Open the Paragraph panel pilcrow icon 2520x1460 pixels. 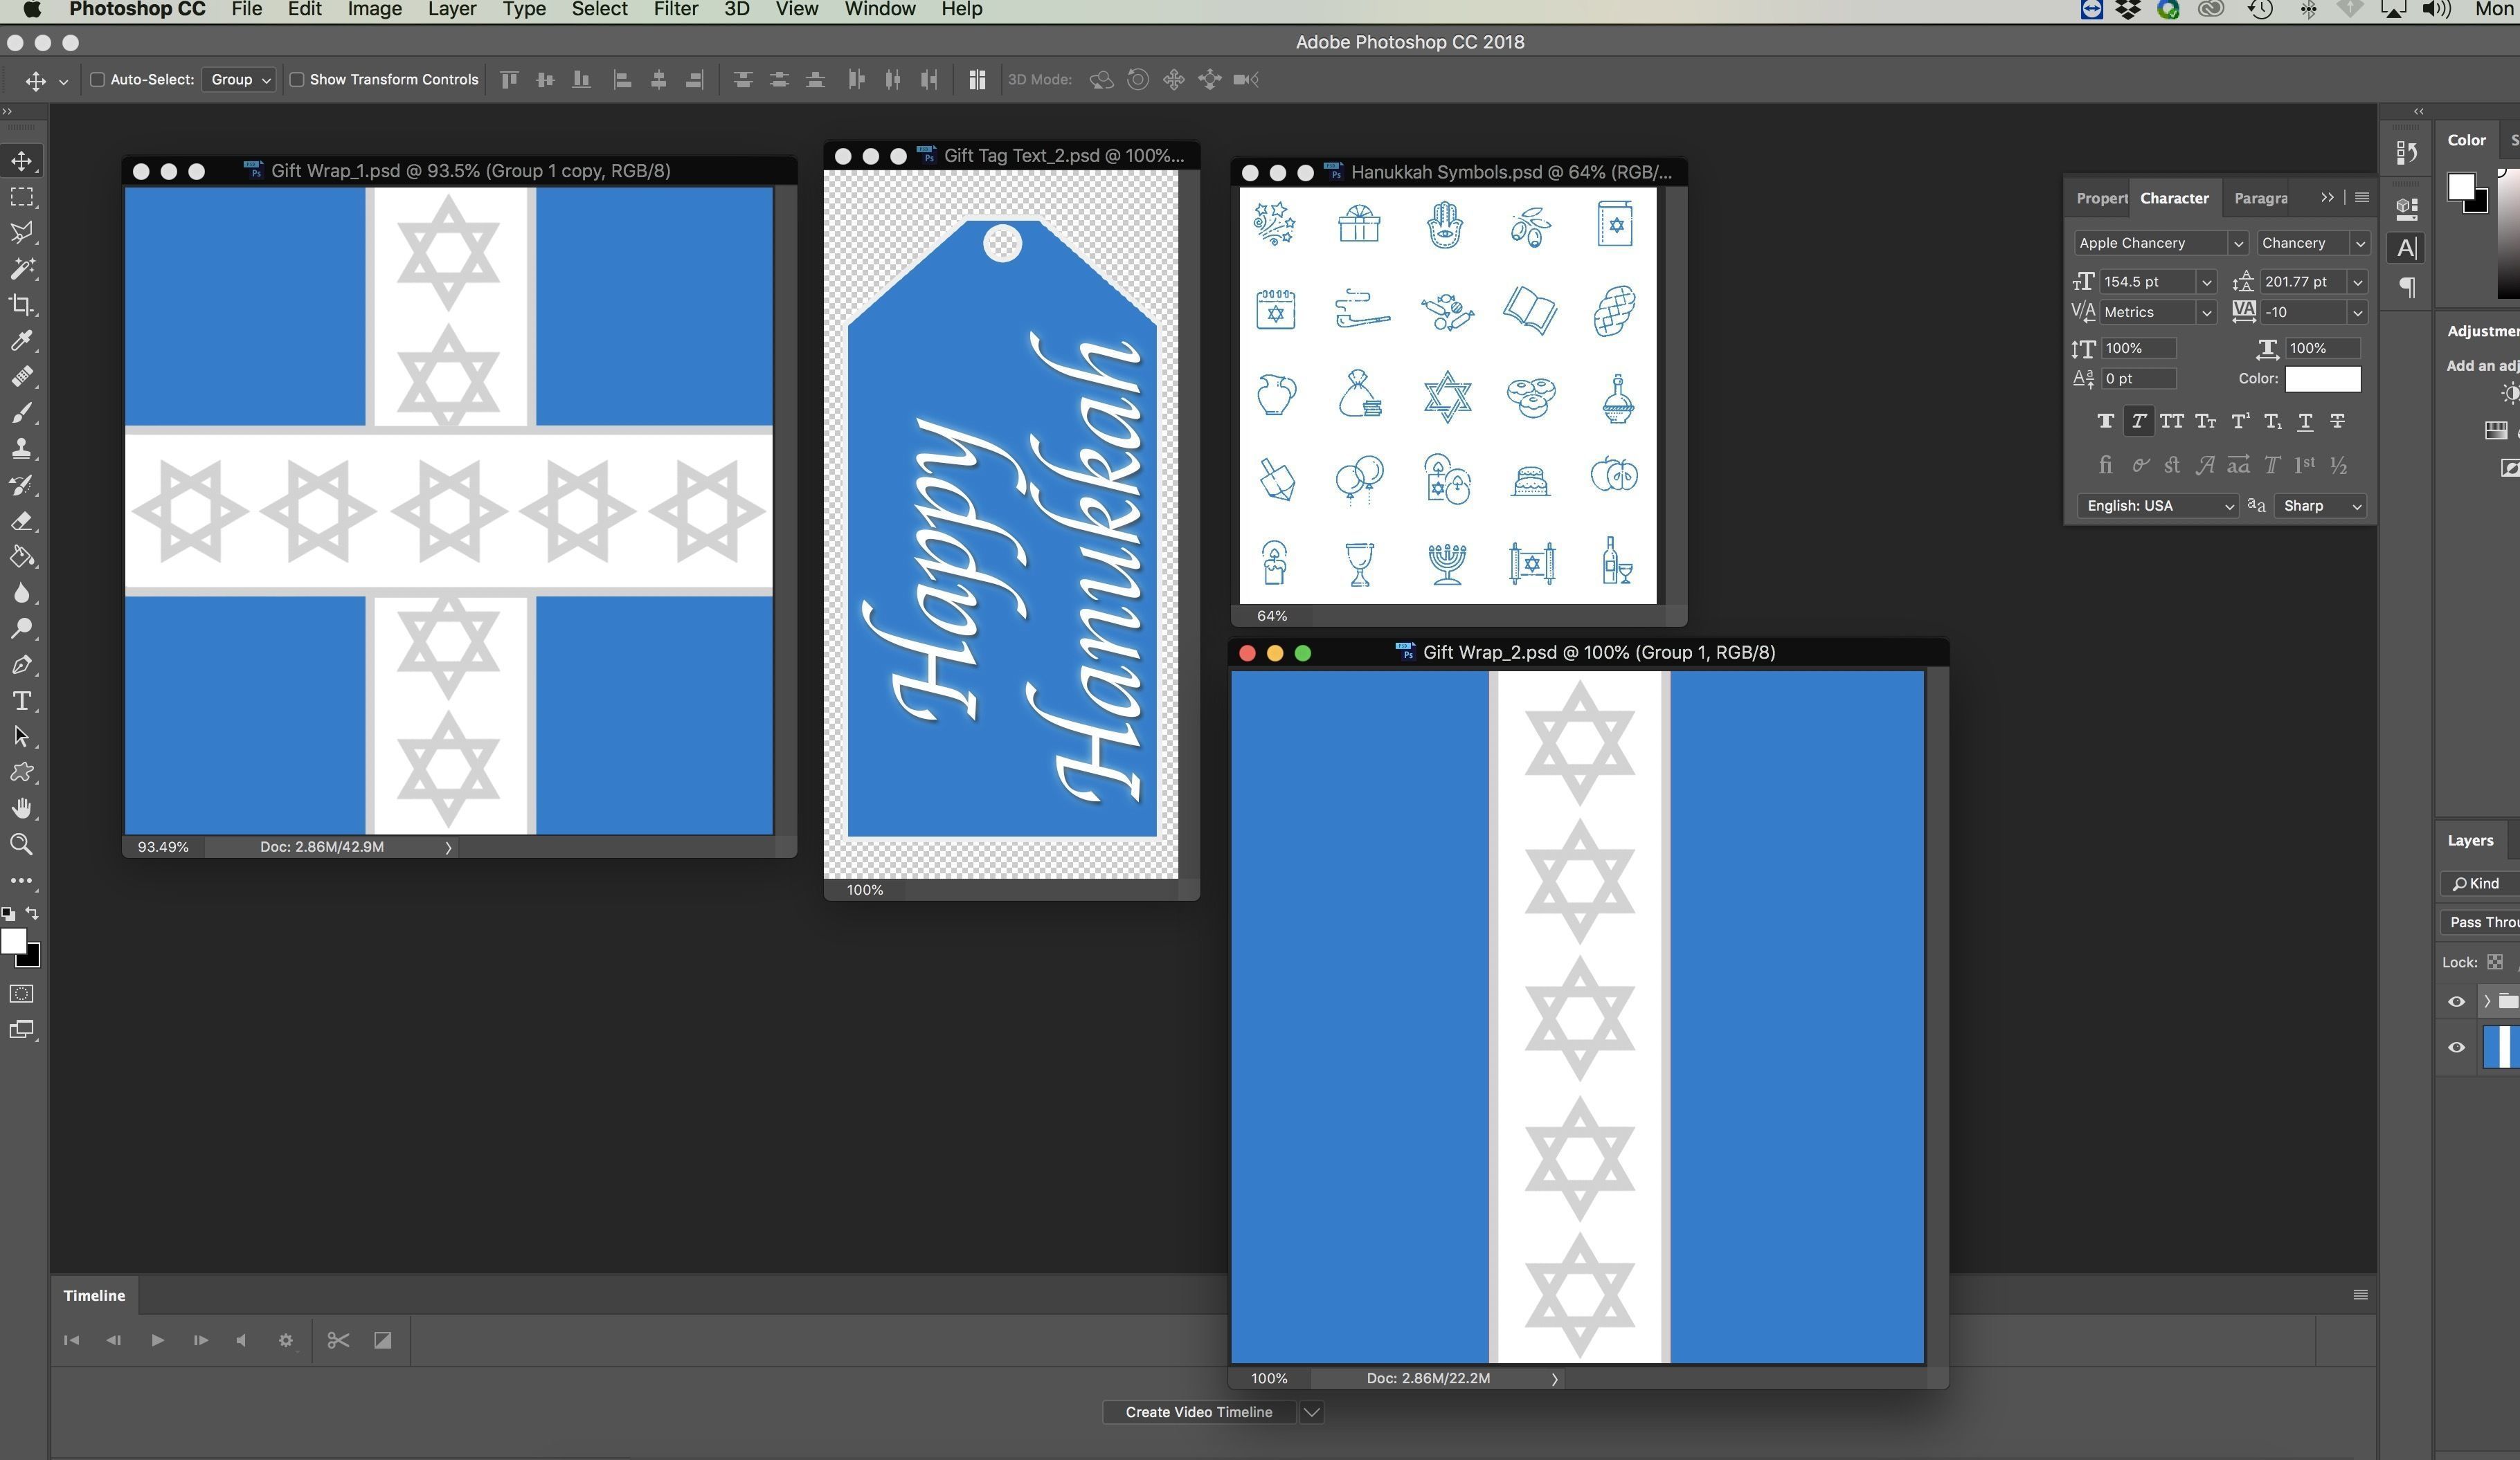pyautogui.click(x=2407, y=288)
